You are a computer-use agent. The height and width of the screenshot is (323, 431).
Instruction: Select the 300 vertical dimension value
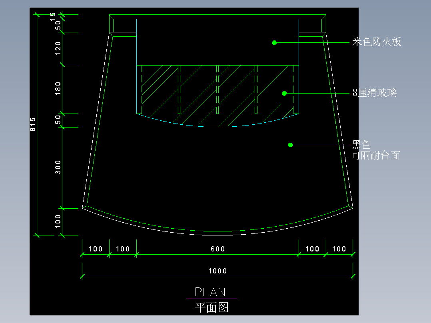tap(58, 167)
